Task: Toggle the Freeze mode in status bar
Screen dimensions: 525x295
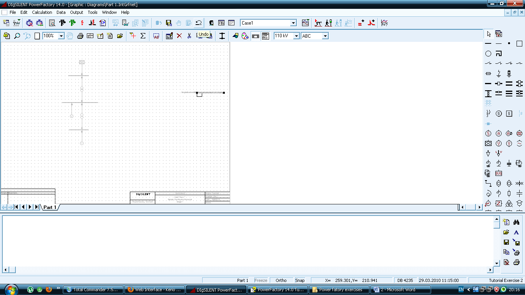Action: 261,280
